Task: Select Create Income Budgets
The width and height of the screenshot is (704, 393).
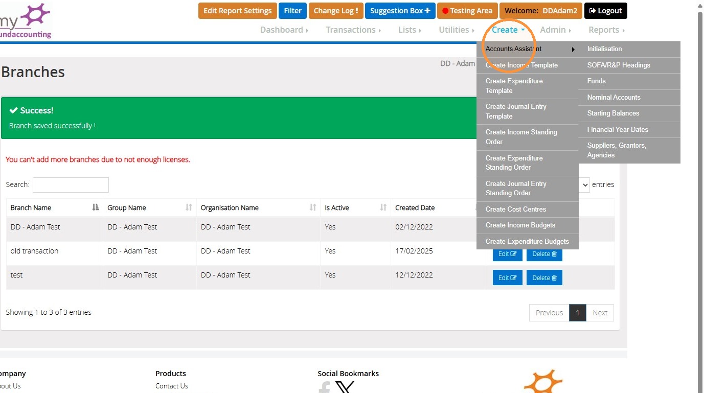Action: pos(527,225)
